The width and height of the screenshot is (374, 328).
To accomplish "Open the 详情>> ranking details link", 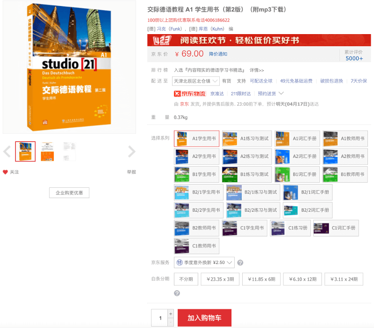I will point(257,70).
